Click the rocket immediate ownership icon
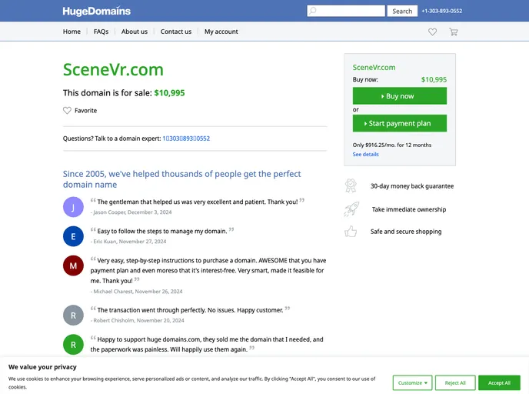Image resolution: width=529 pixels, height=394 pixels. click(x=351, y=209)
